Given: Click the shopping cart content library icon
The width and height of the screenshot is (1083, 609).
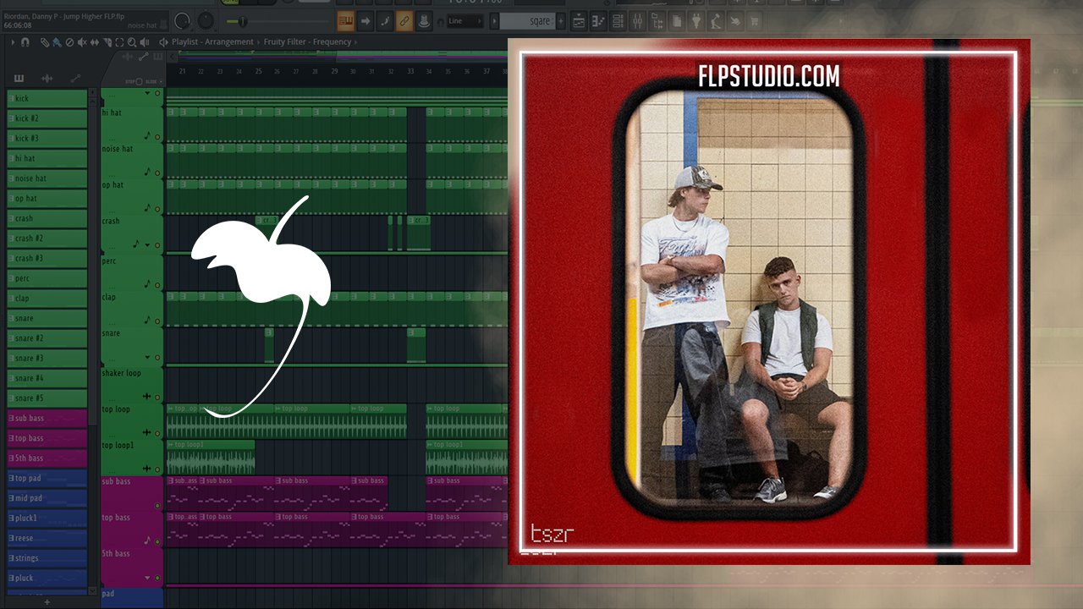Looking at the screenshot, I should pyautogui.click(x=753, y=20).
